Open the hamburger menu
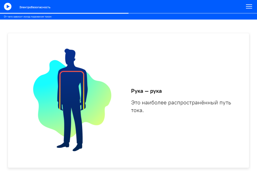257x180 pixels. click(x=249, y=7)
